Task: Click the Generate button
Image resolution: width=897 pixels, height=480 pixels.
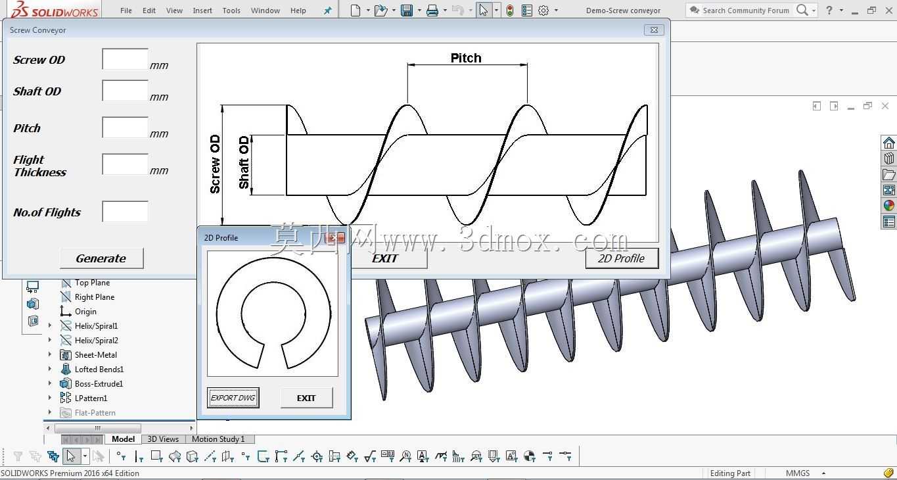Action: tap(101, 258)
